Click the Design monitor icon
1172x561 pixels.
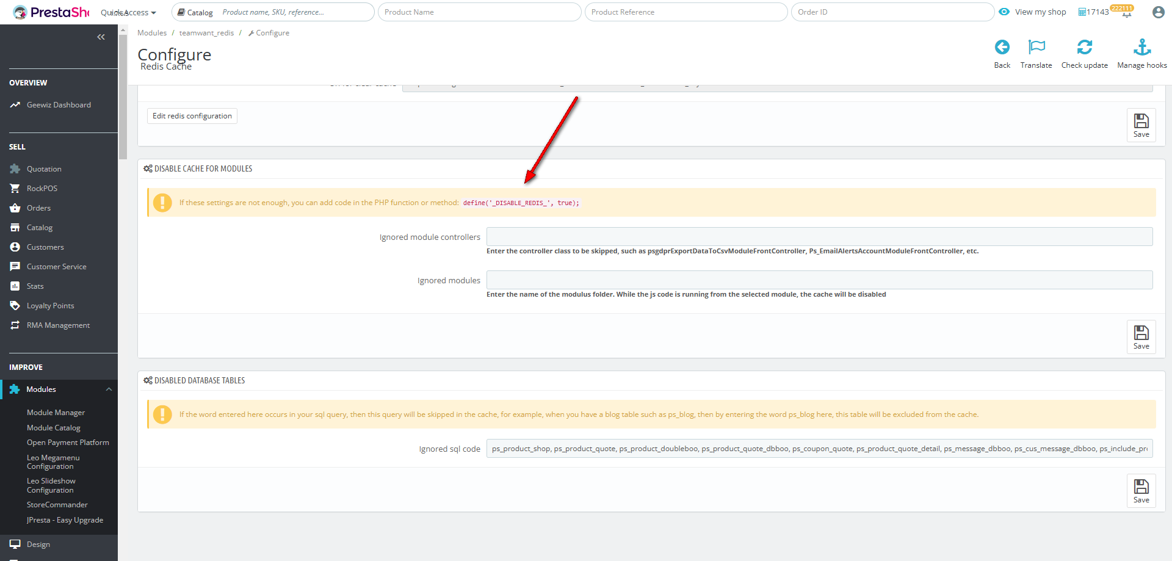pyautogui.click(x=15, y=545)
